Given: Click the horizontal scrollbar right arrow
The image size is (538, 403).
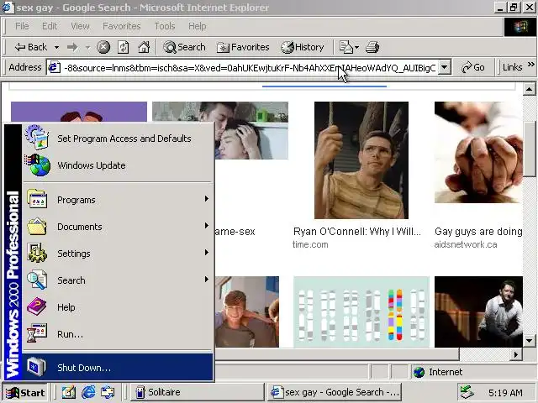Looking at the screenshot, I should (x=516, y=354).
